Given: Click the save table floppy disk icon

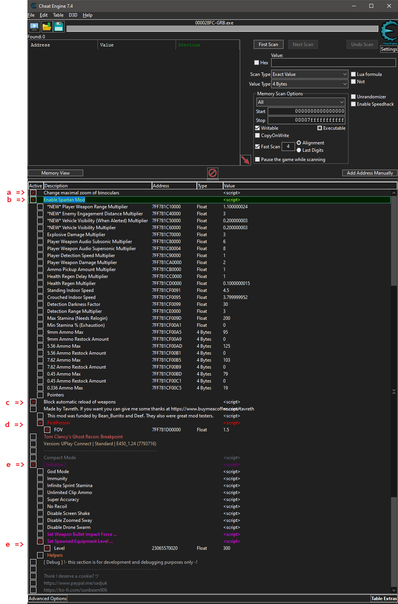Looking at the screenshot, I should 59,26.
